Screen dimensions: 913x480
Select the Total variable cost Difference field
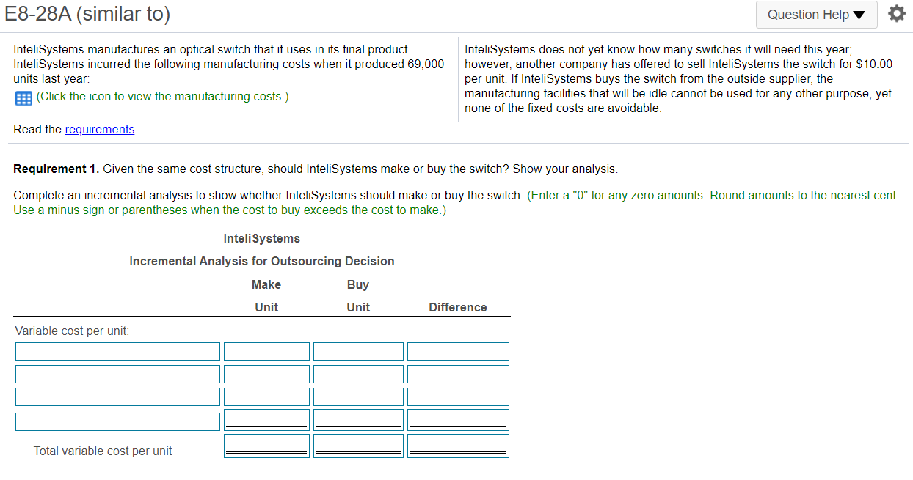point(457,444)
